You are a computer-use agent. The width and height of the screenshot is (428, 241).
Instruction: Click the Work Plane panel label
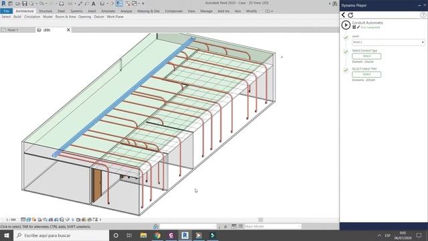tap(115, 17)
